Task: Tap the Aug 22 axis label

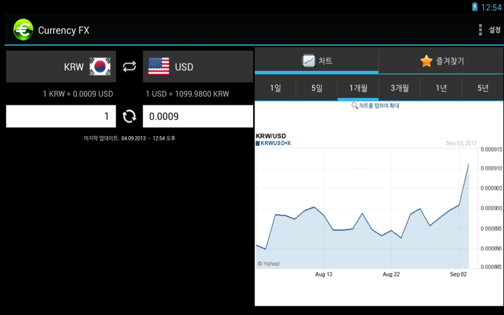Action: [391, 274]
